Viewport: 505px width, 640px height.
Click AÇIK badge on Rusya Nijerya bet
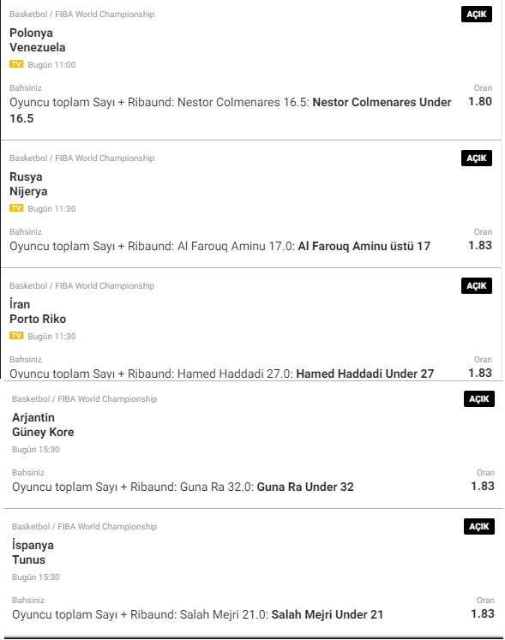click(477, 159)
